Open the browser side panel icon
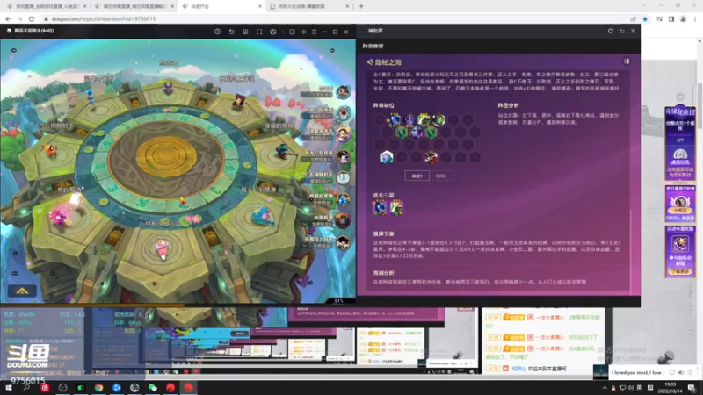The width and height of the screenshot is (703, 395). click(x=671, y=18)
